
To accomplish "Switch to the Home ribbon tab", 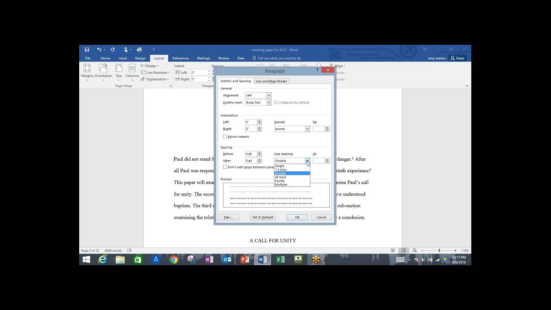I will click(105, 58).
